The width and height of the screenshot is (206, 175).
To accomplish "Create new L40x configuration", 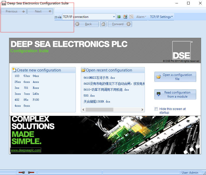I will click(36, 94).
